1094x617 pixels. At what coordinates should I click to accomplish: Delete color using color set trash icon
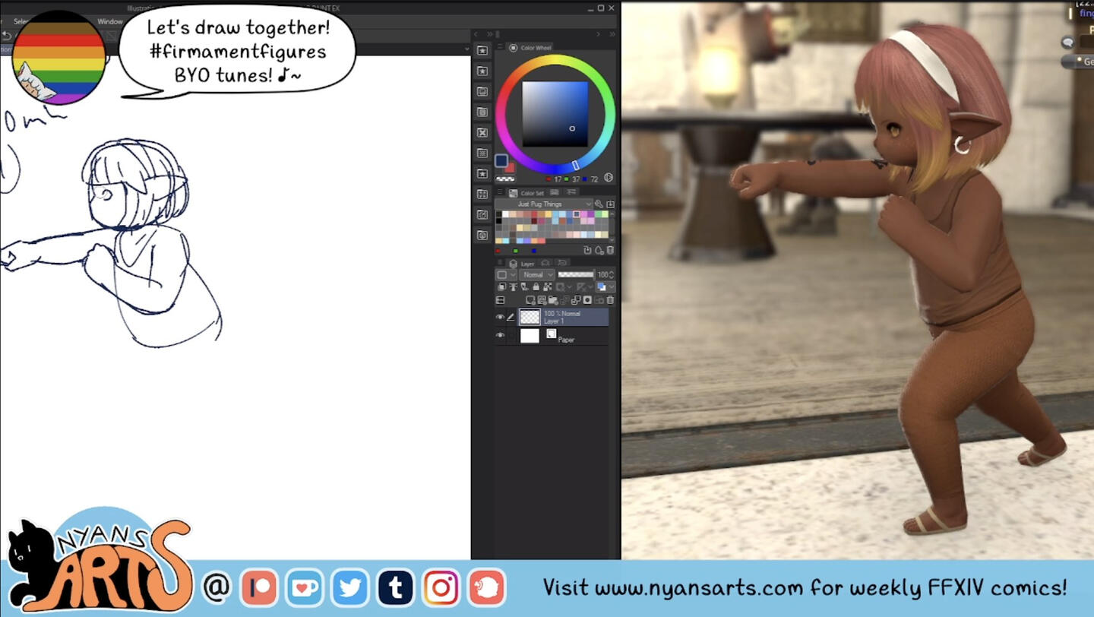610,250
